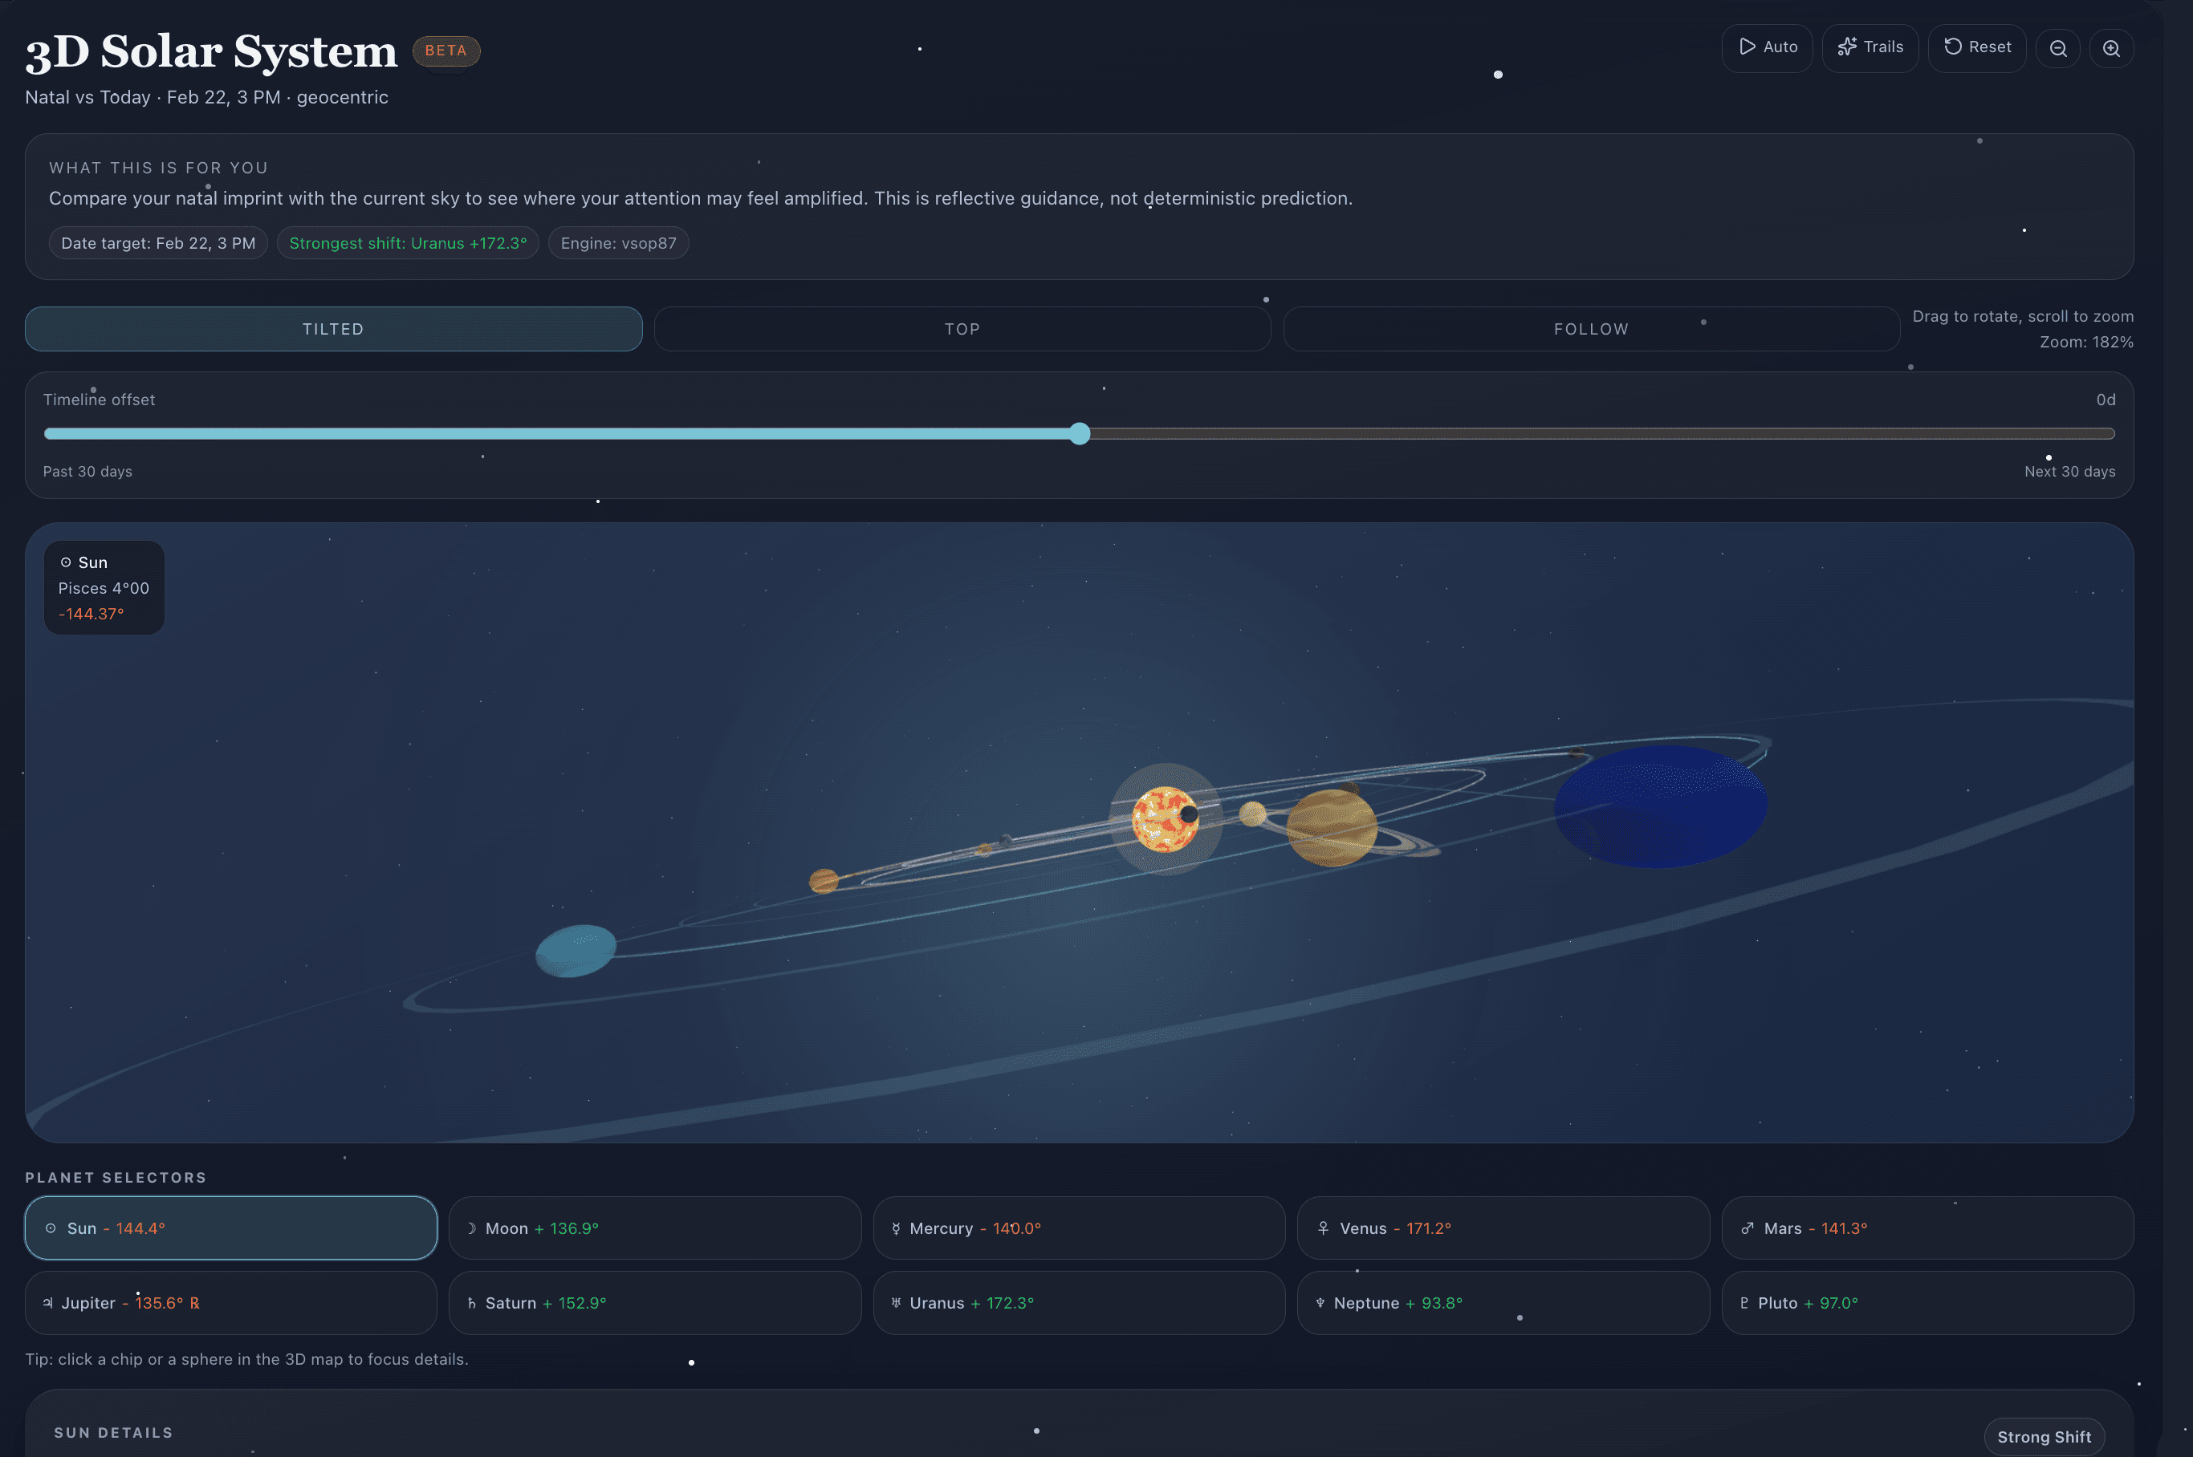
Task: Expand the SUN DETAILS section
Action: (113, 1432)
